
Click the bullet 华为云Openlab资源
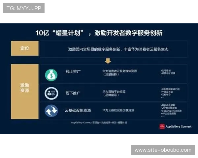(171, 111)
